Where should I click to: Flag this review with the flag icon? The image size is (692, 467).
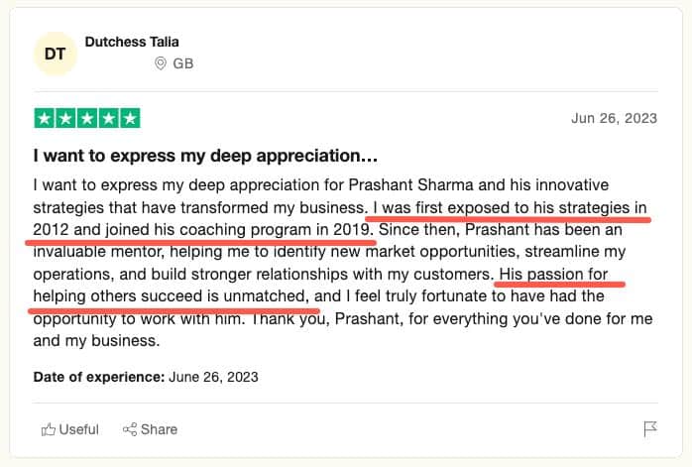point(650,428)
